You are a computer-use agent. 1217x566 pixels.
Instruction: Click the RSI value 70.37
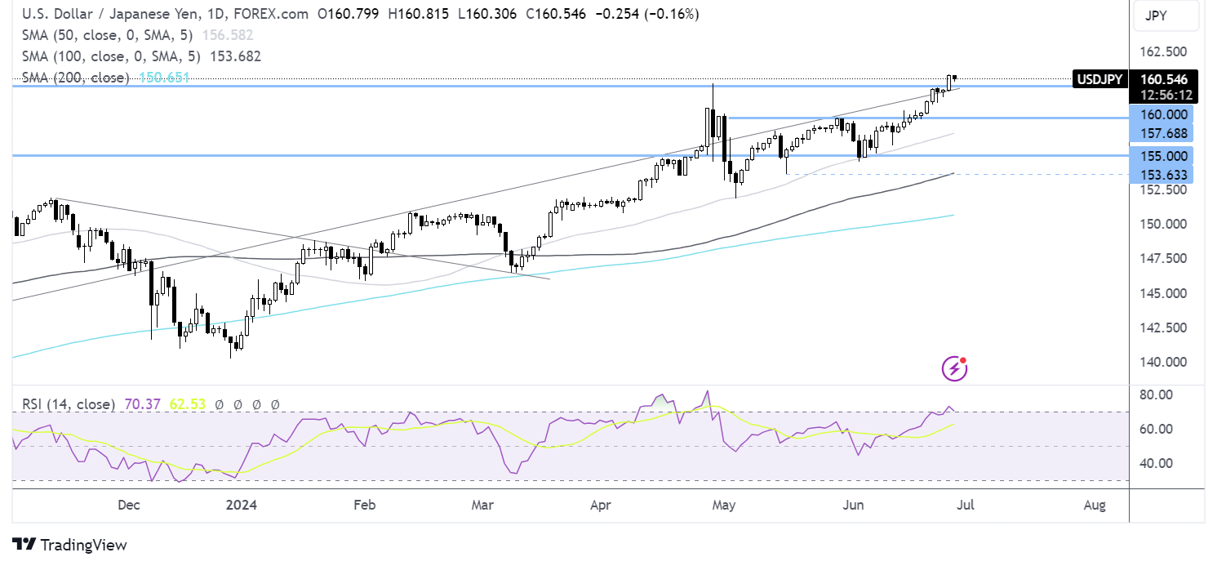(142, 403)
